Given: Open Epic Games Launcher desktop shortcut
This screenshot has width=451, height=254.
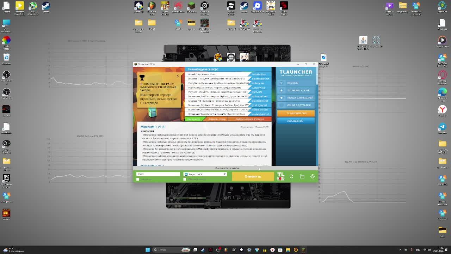Looking at the screenshot, I should (6, 180).
